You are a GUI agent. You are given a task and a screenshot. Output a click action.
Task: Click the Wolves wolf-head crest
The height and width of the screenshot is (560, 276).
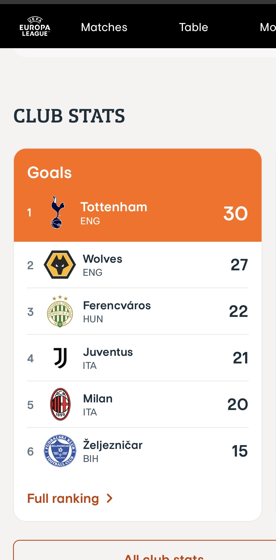pyautogui.click(x=60, y=265)
